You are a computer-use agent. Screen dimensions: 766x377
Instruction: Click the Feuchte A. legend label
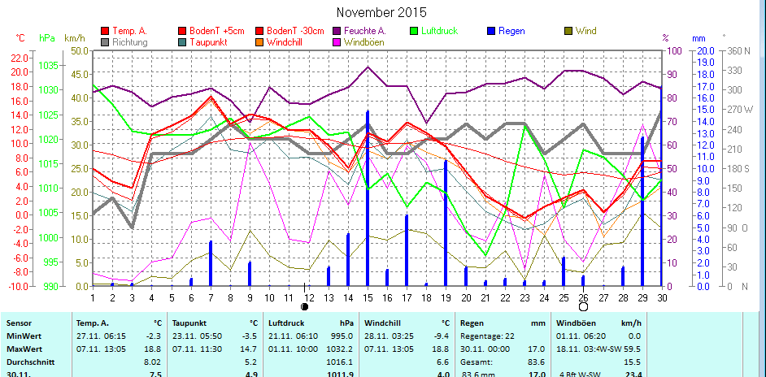pyautogui.click(x=365, y=31)
